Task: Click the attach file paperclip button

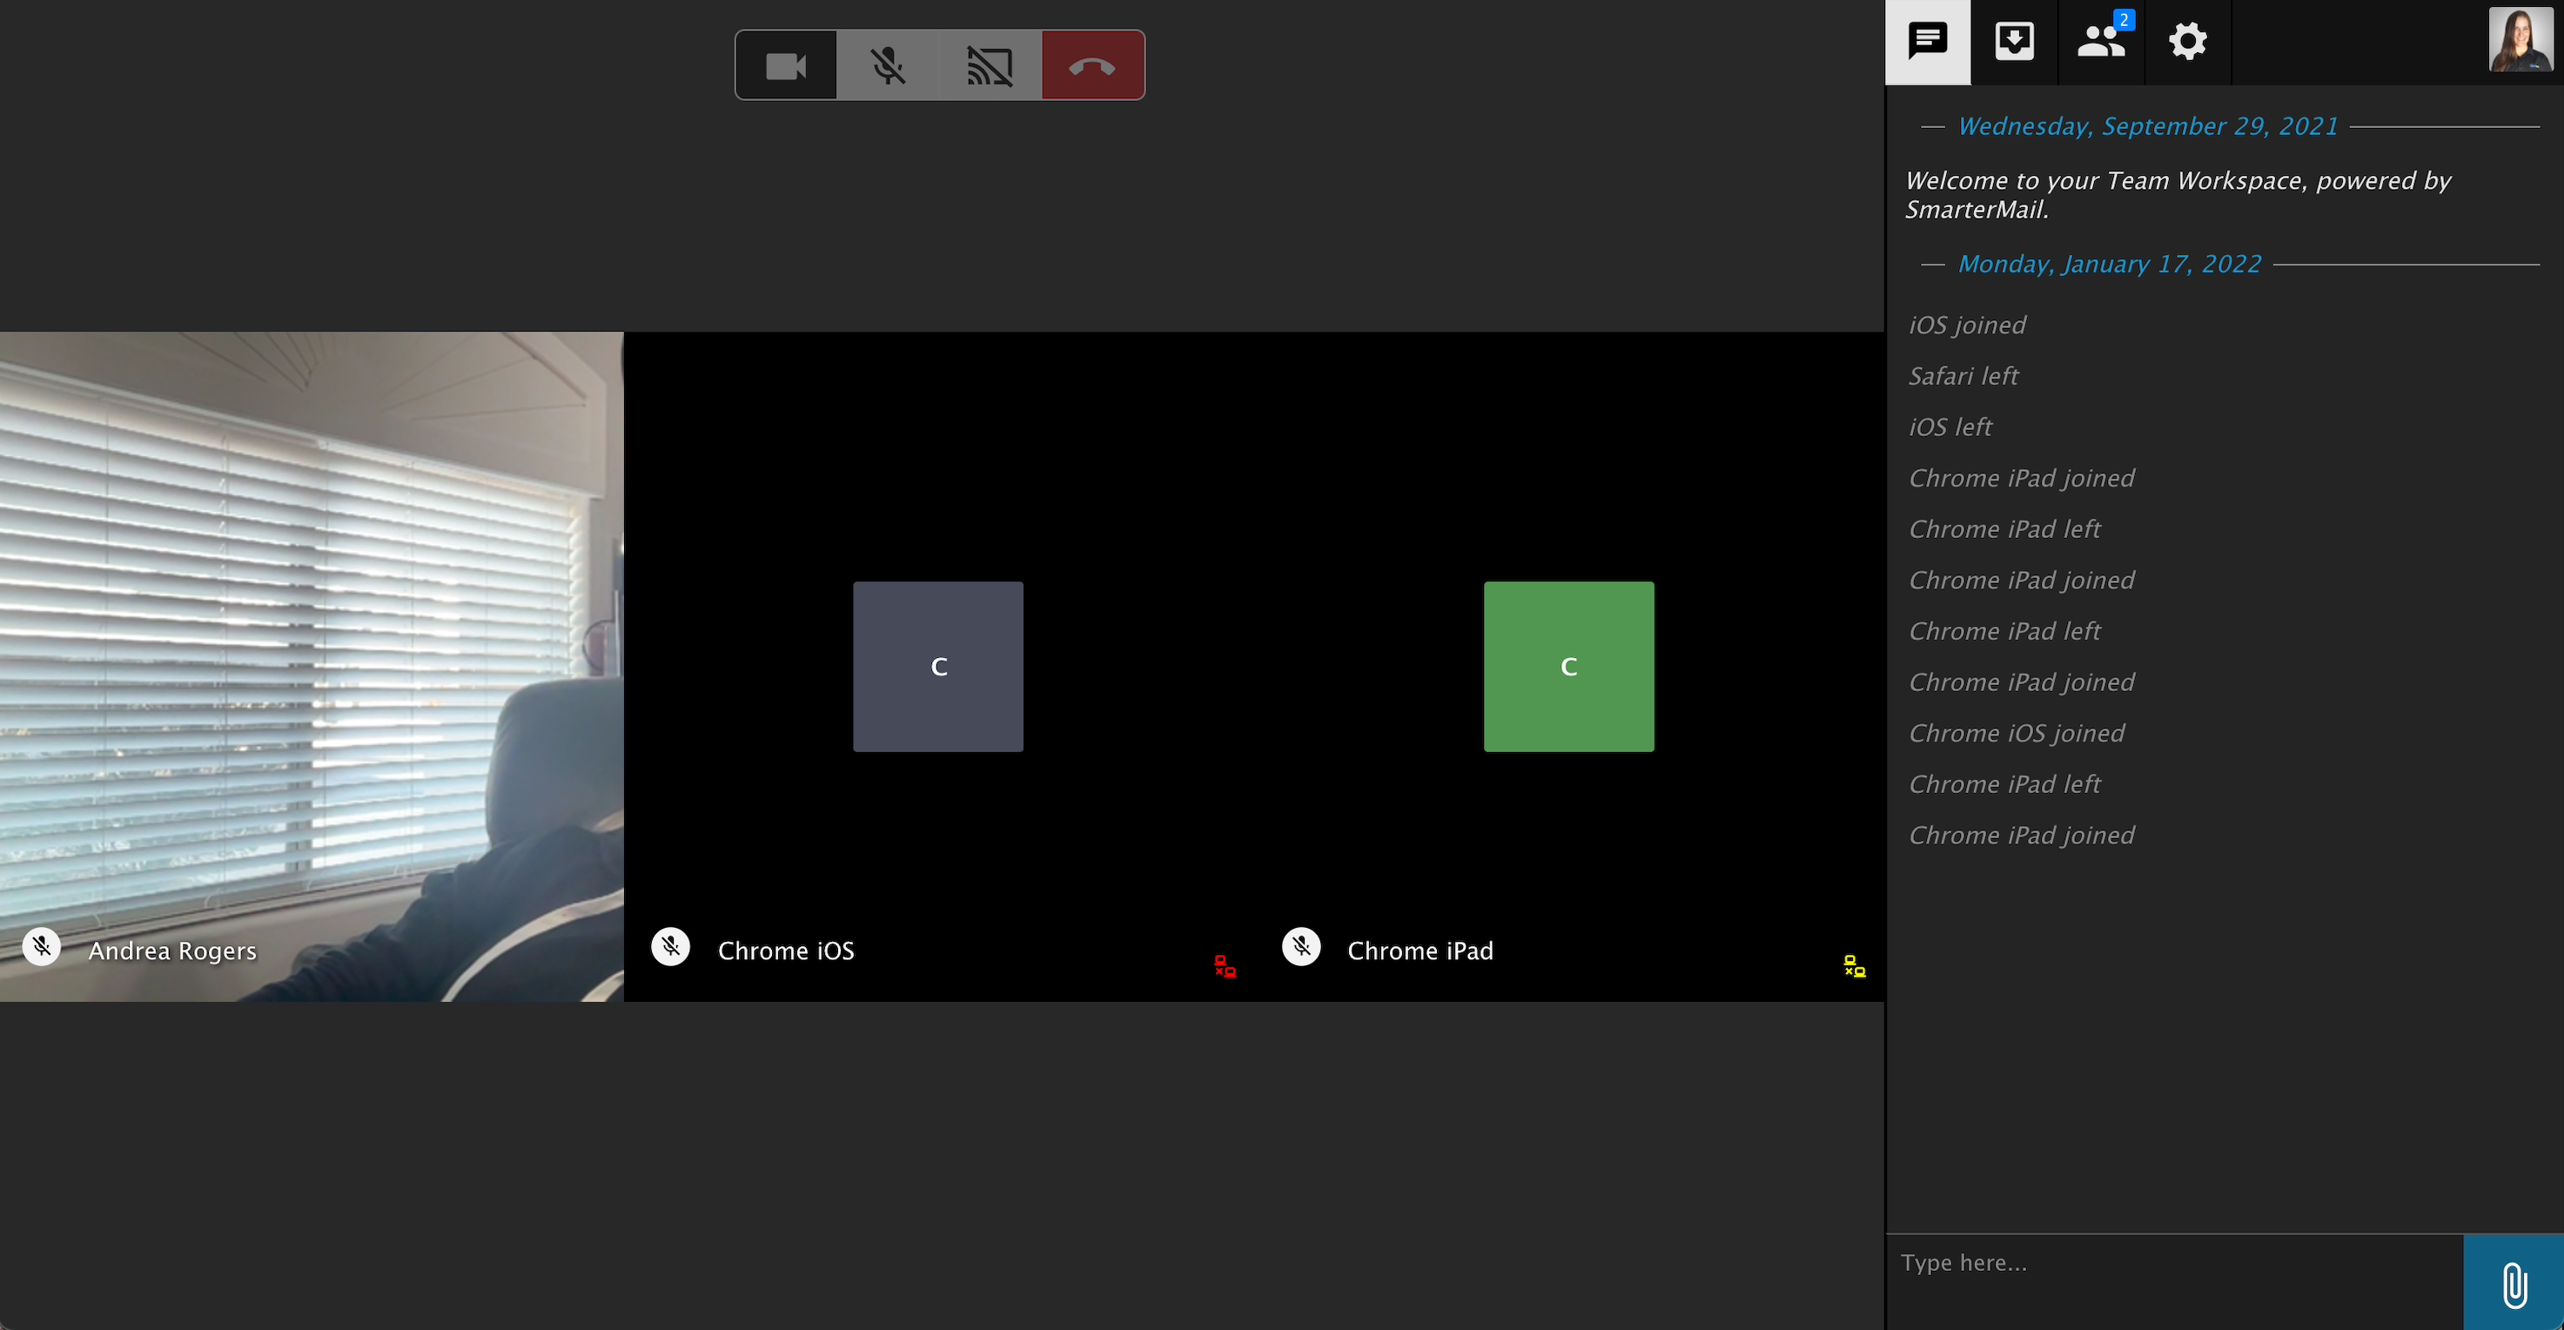Action: [x=2514, y=1283]
